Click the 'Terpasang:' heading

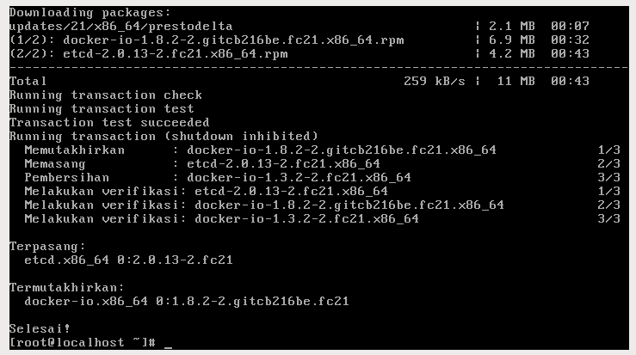(47, 247)
